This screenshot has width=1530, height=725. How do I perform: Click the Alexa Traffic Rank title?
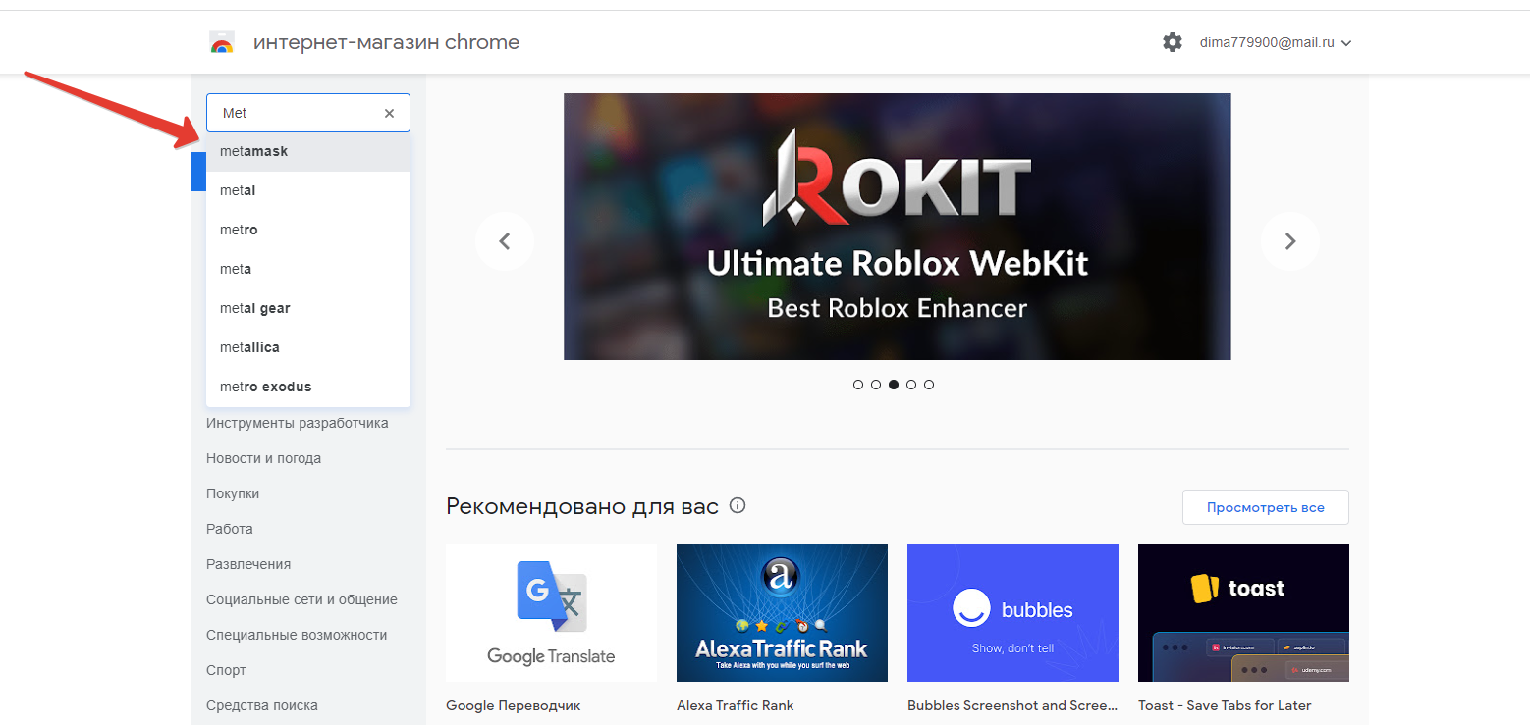(735, 705)
